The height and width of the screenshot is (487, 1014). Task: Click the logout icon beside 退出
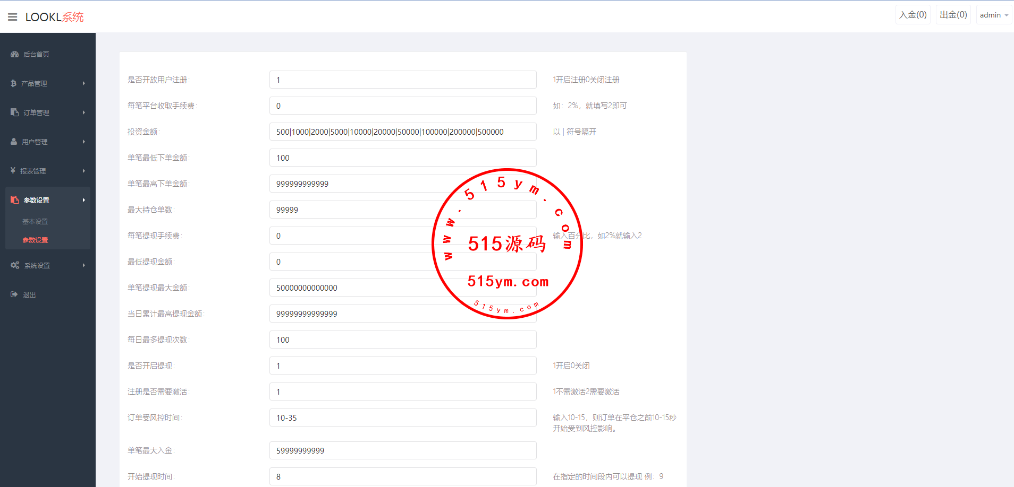(14, 294)
